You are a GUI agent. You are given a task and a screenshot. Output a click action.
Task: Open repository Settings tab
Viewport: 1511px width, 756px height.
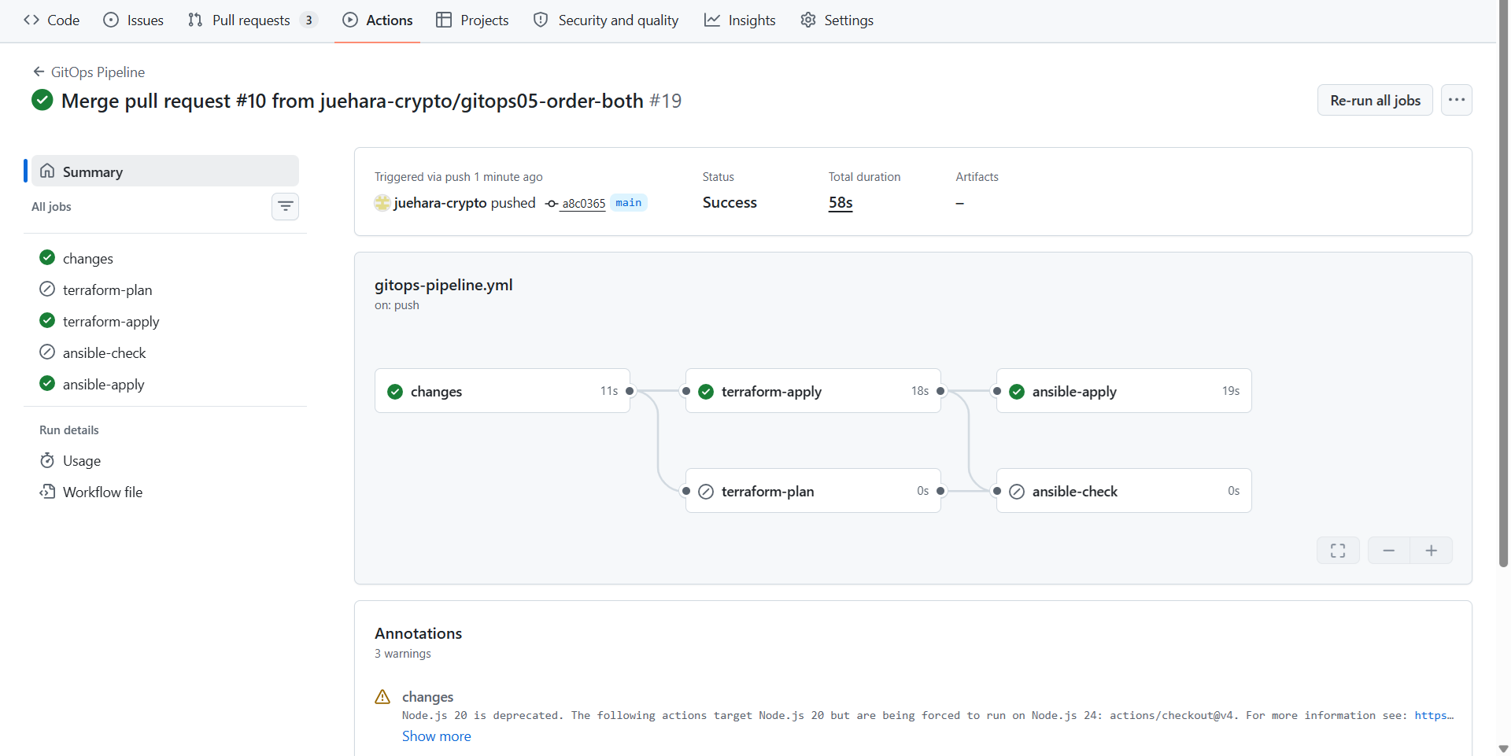tap(837, 20)
